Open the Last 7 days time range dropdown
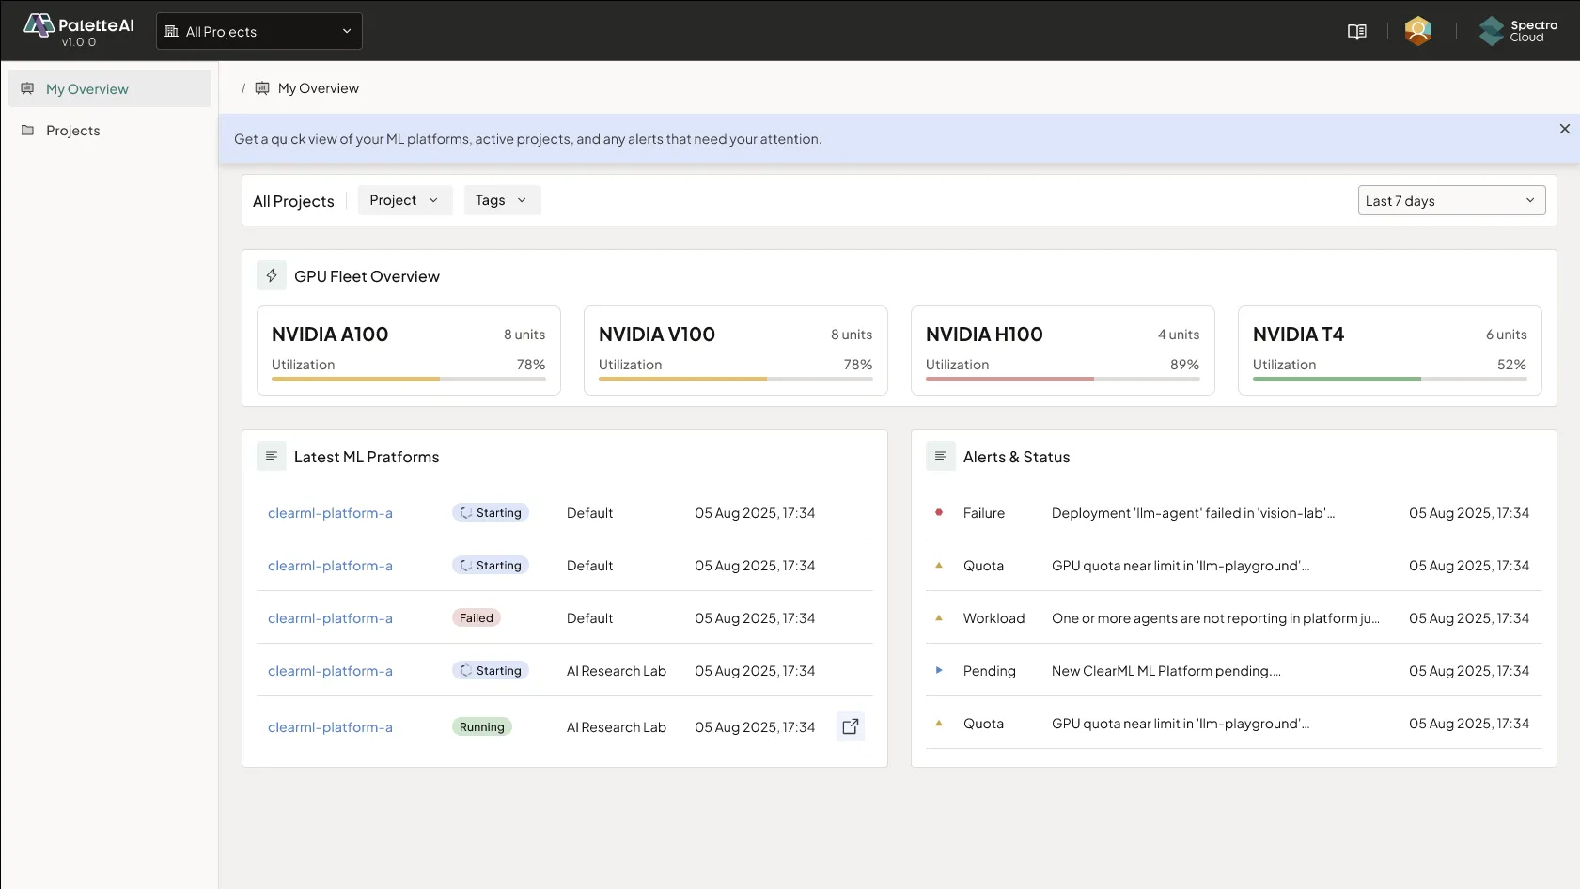The image size is (1580, 889). pos(1450,200)
